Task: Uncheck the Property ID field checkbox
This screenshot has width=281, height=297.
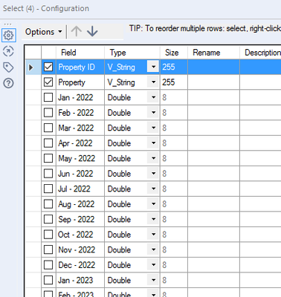Action: coord(48,67)
